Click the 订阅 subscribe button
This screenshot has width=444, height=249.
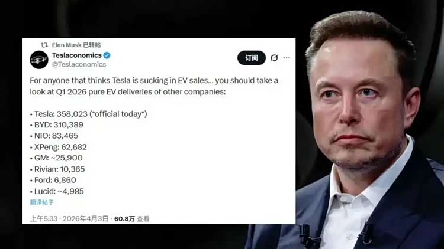pos(252,58)
